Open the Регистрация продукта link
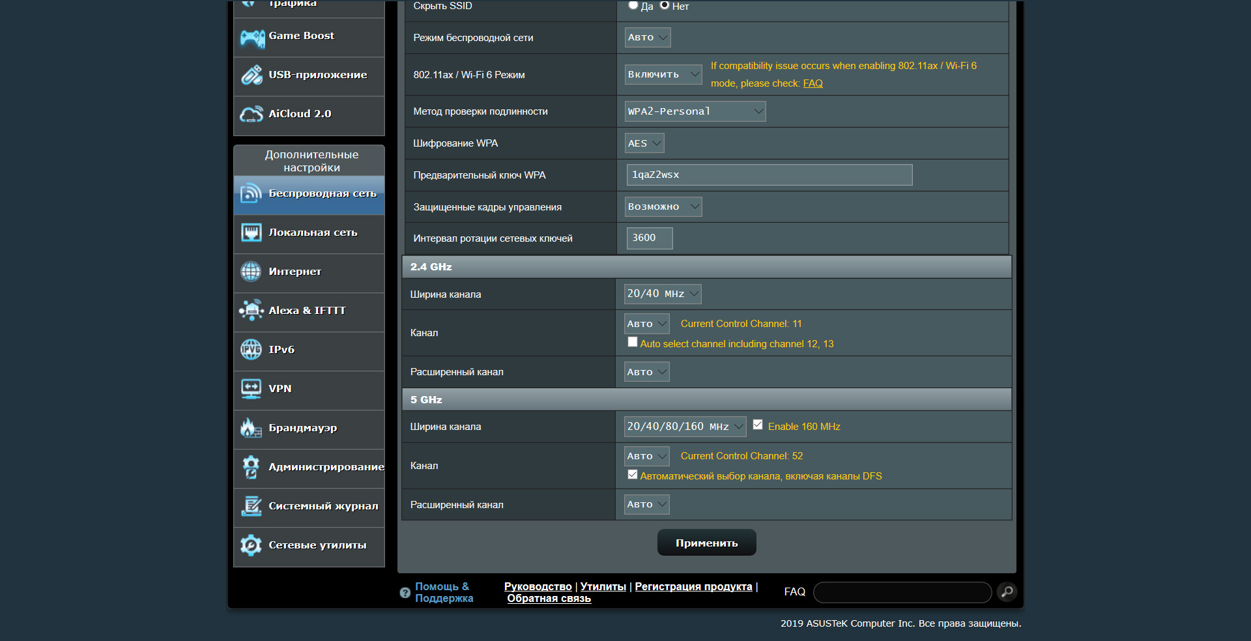This screenshot has width=1251, height=641. point(693,587)
